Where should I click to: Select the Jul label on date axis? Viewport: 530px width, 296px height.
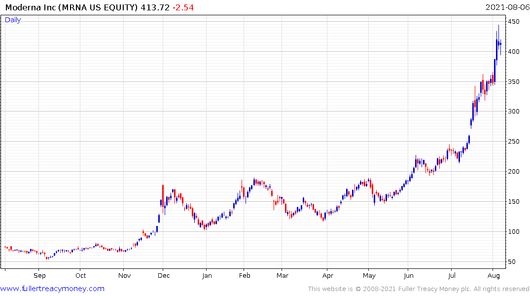click(452, 276)
